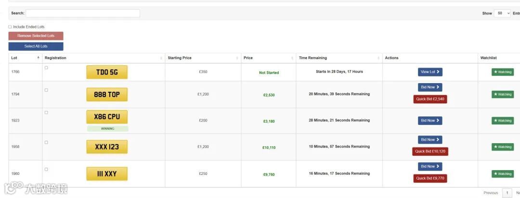520x198 pixels.
Task: Focus the Search input field
Action: 83,13
